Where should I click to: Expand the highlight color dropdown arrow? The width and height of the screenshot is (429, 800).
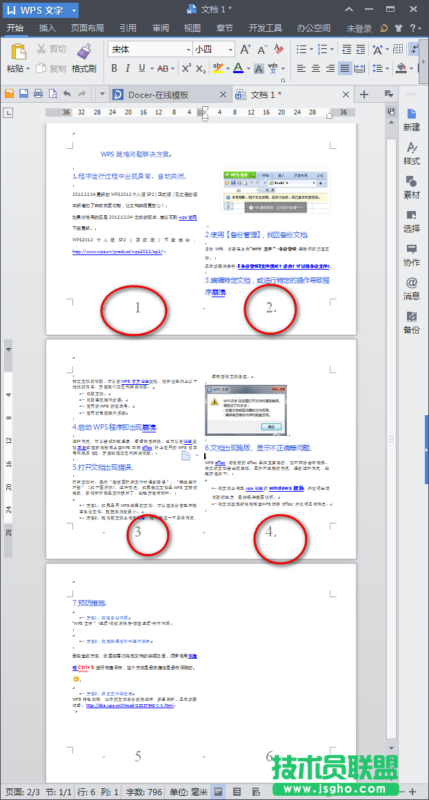coord(228,68)
